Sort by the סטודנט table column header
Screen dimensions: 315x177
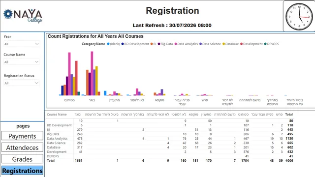point(243,115)
